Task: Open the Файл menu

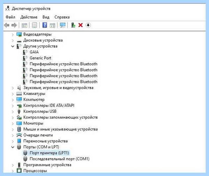Action: pyautogui.click(x=10, y=17)
